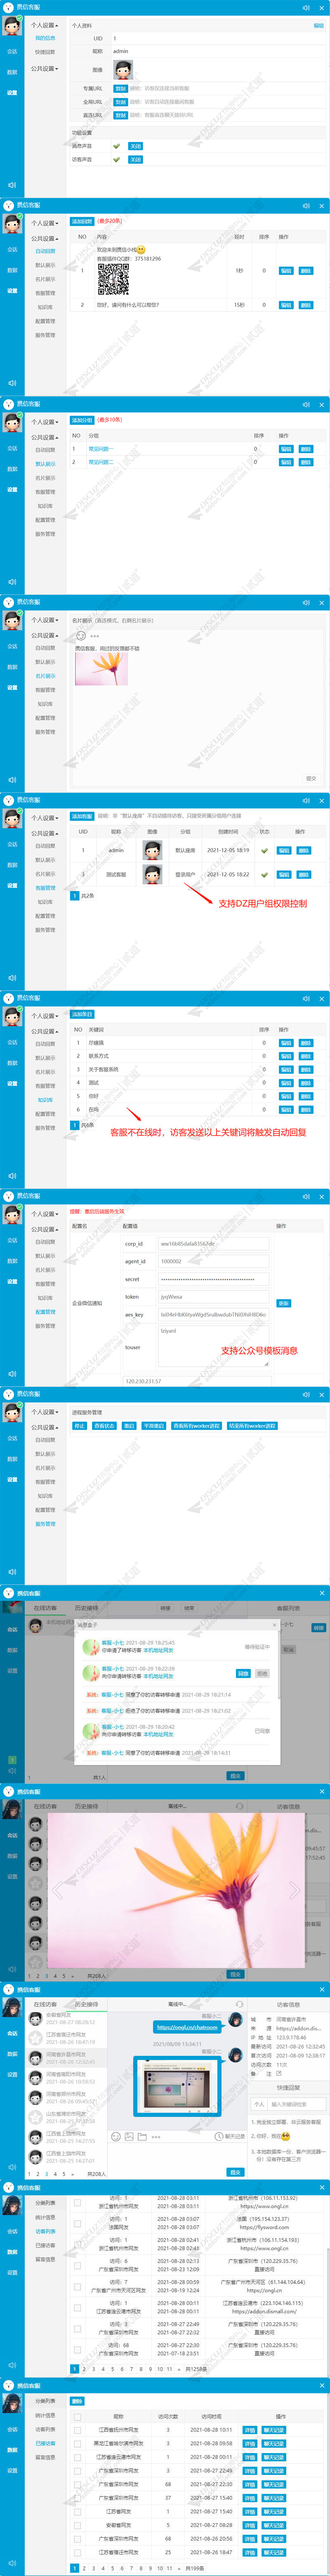Screen dimensions: 330x2576
Task: Delete the 您好，请问有什么可以帮您 auto-reply
Action: point(306,305)
